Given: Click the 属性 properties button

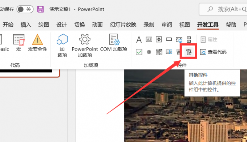Looking at the screenshot, I should click(209, 39).
